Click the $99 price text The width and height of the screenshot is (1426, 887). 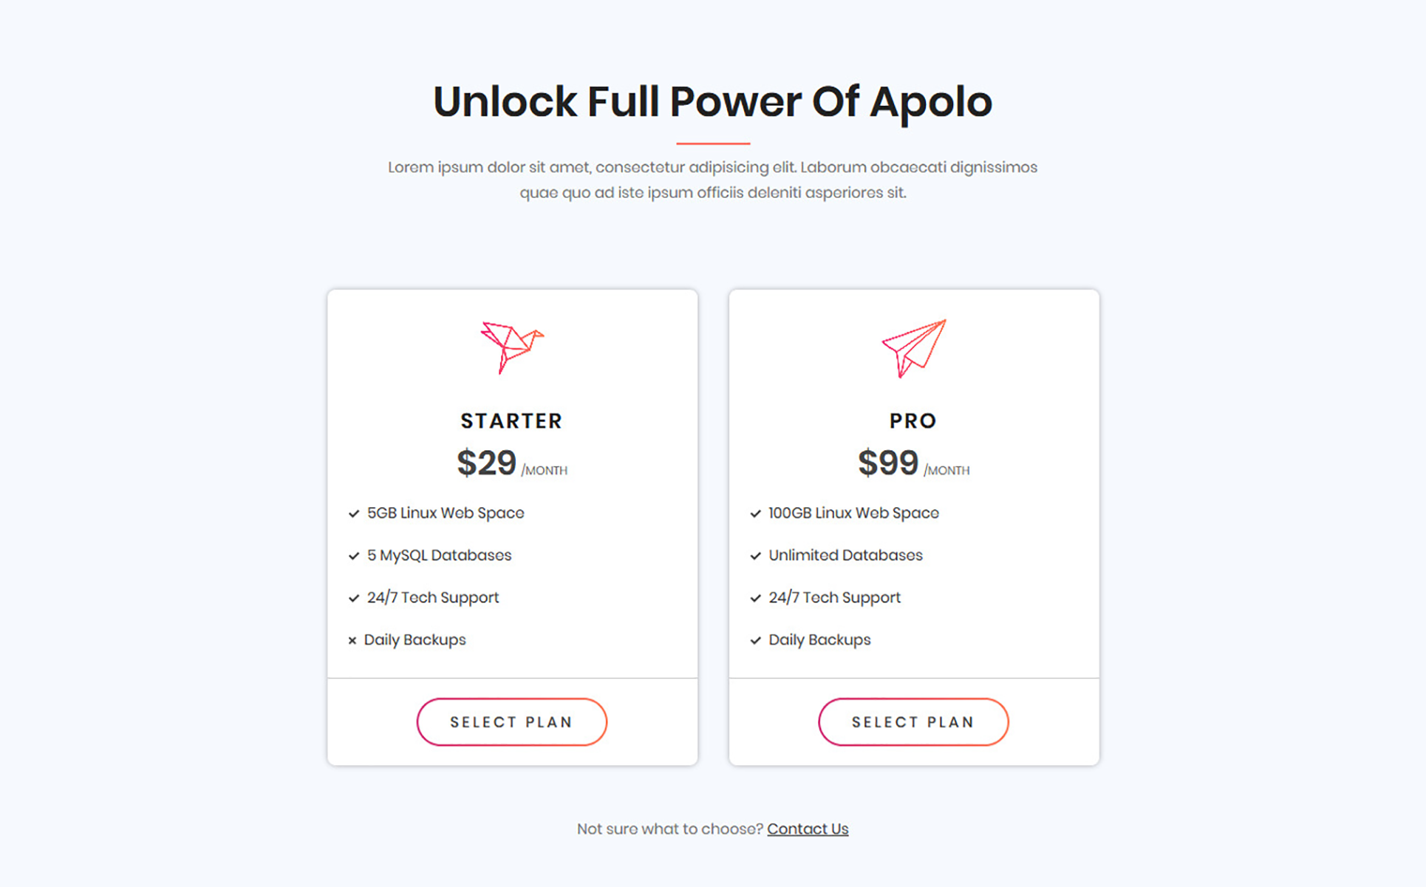[x=888, y=463]
